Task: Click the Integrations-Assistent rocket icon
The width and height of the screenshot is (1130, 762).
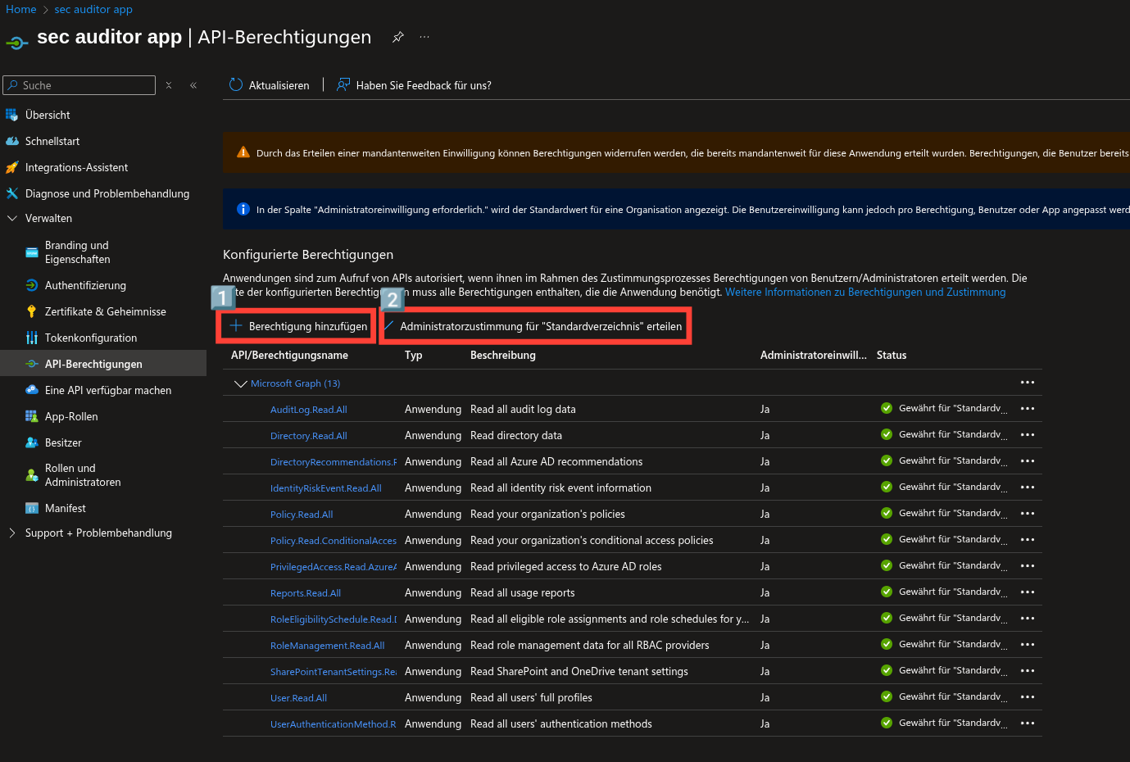Action: click(x=11, y=167)
